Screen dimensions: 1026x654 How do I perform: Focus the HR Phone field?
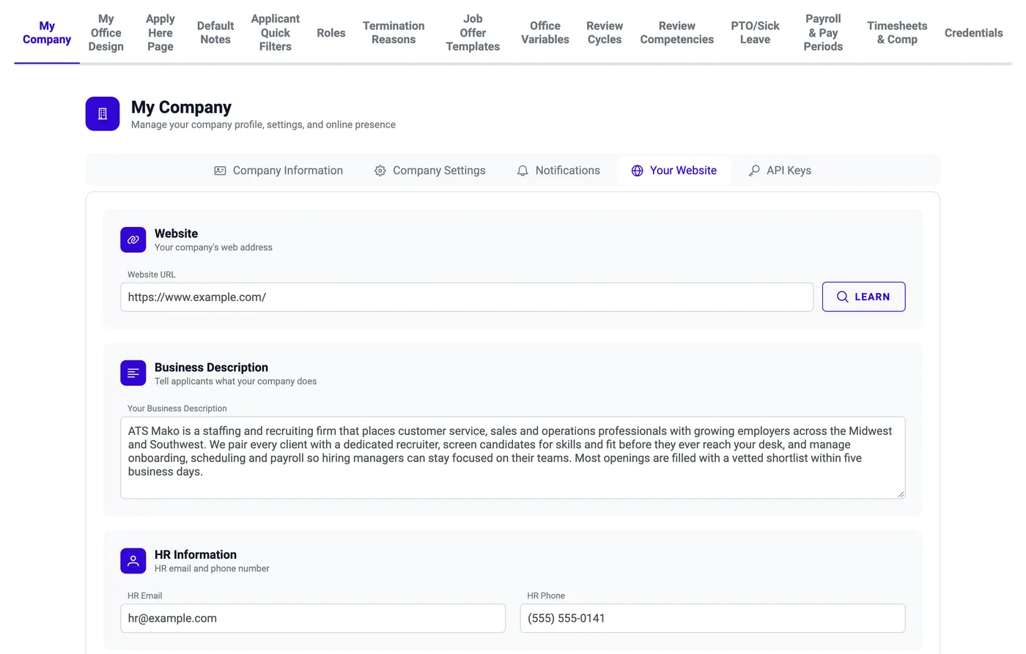[712, 618]
